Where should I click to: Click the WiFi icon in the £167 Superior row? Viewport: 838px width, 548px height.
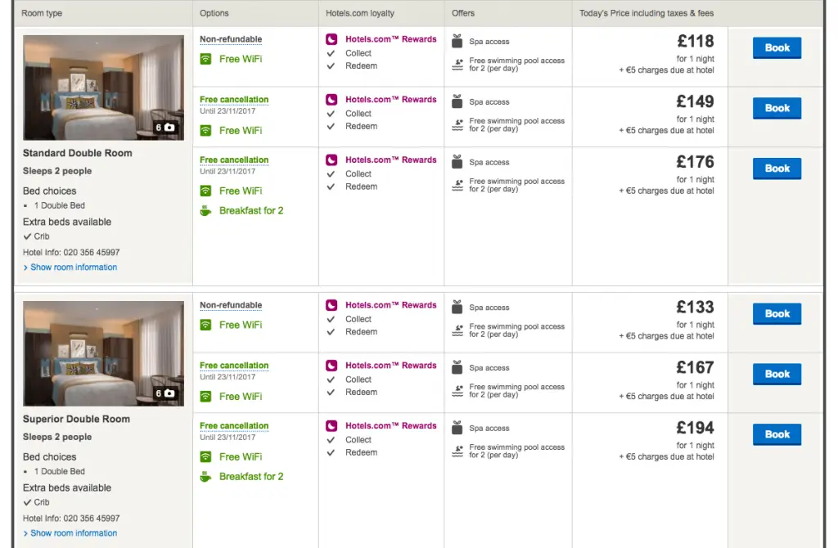pyautogui.click(x=206, y=397)
